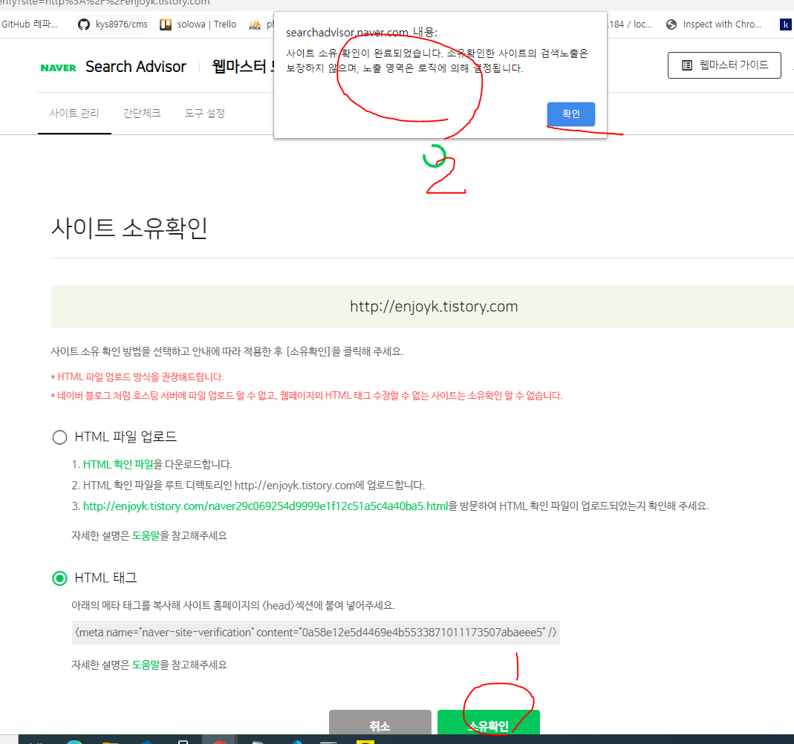794x744 pixels.
Task: Open the solowa Trello bookmark
Action: tap(198, 25)
